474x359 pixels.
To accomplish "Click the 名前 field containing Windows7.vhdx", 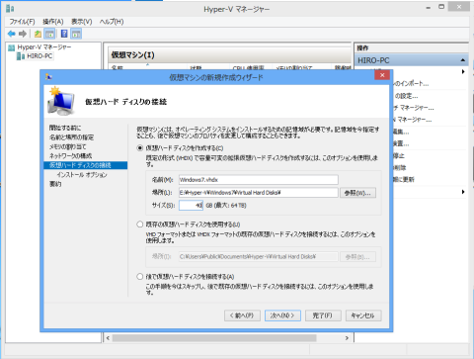I will (x=259, y=180).
